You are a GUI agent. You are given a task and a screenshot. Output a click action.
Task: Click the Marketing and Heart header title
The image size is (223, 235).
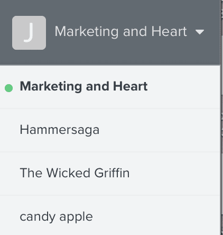pos(120,32)
